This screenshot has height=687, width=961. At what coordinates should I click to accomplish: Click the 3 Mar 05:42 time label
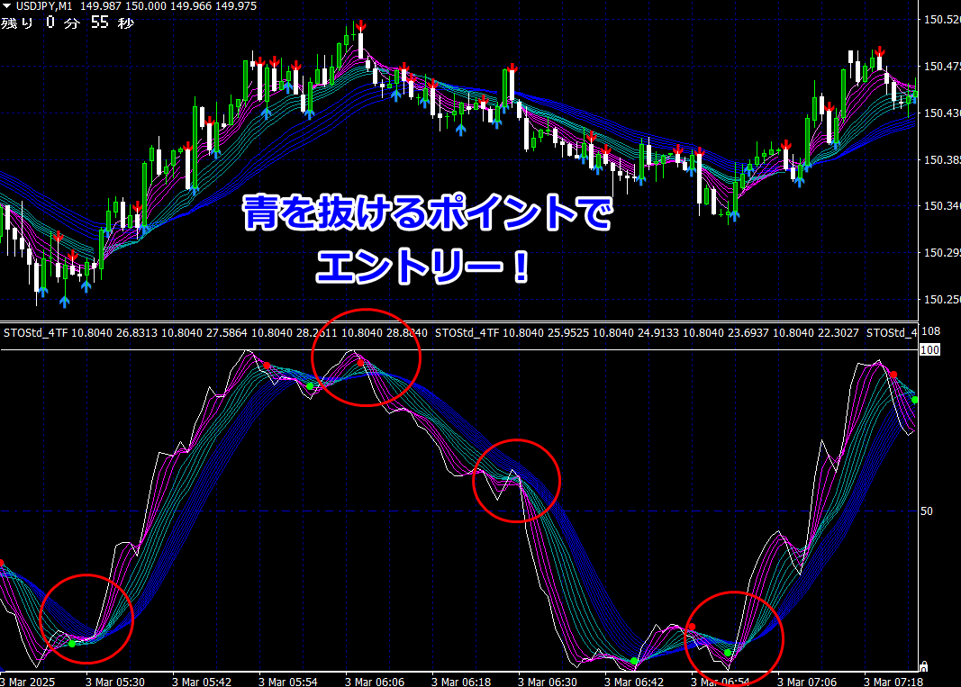click(x=202, y=682)
